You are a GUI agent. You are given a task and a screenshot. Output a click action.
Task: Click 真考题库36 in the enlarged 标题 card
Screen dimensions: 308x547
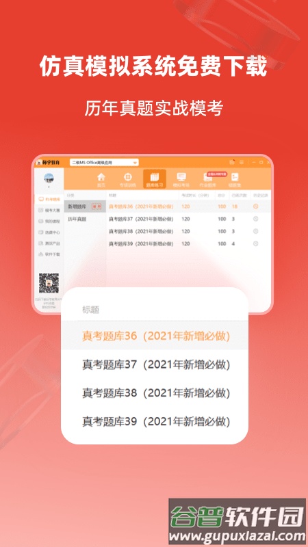pos(155,336)
